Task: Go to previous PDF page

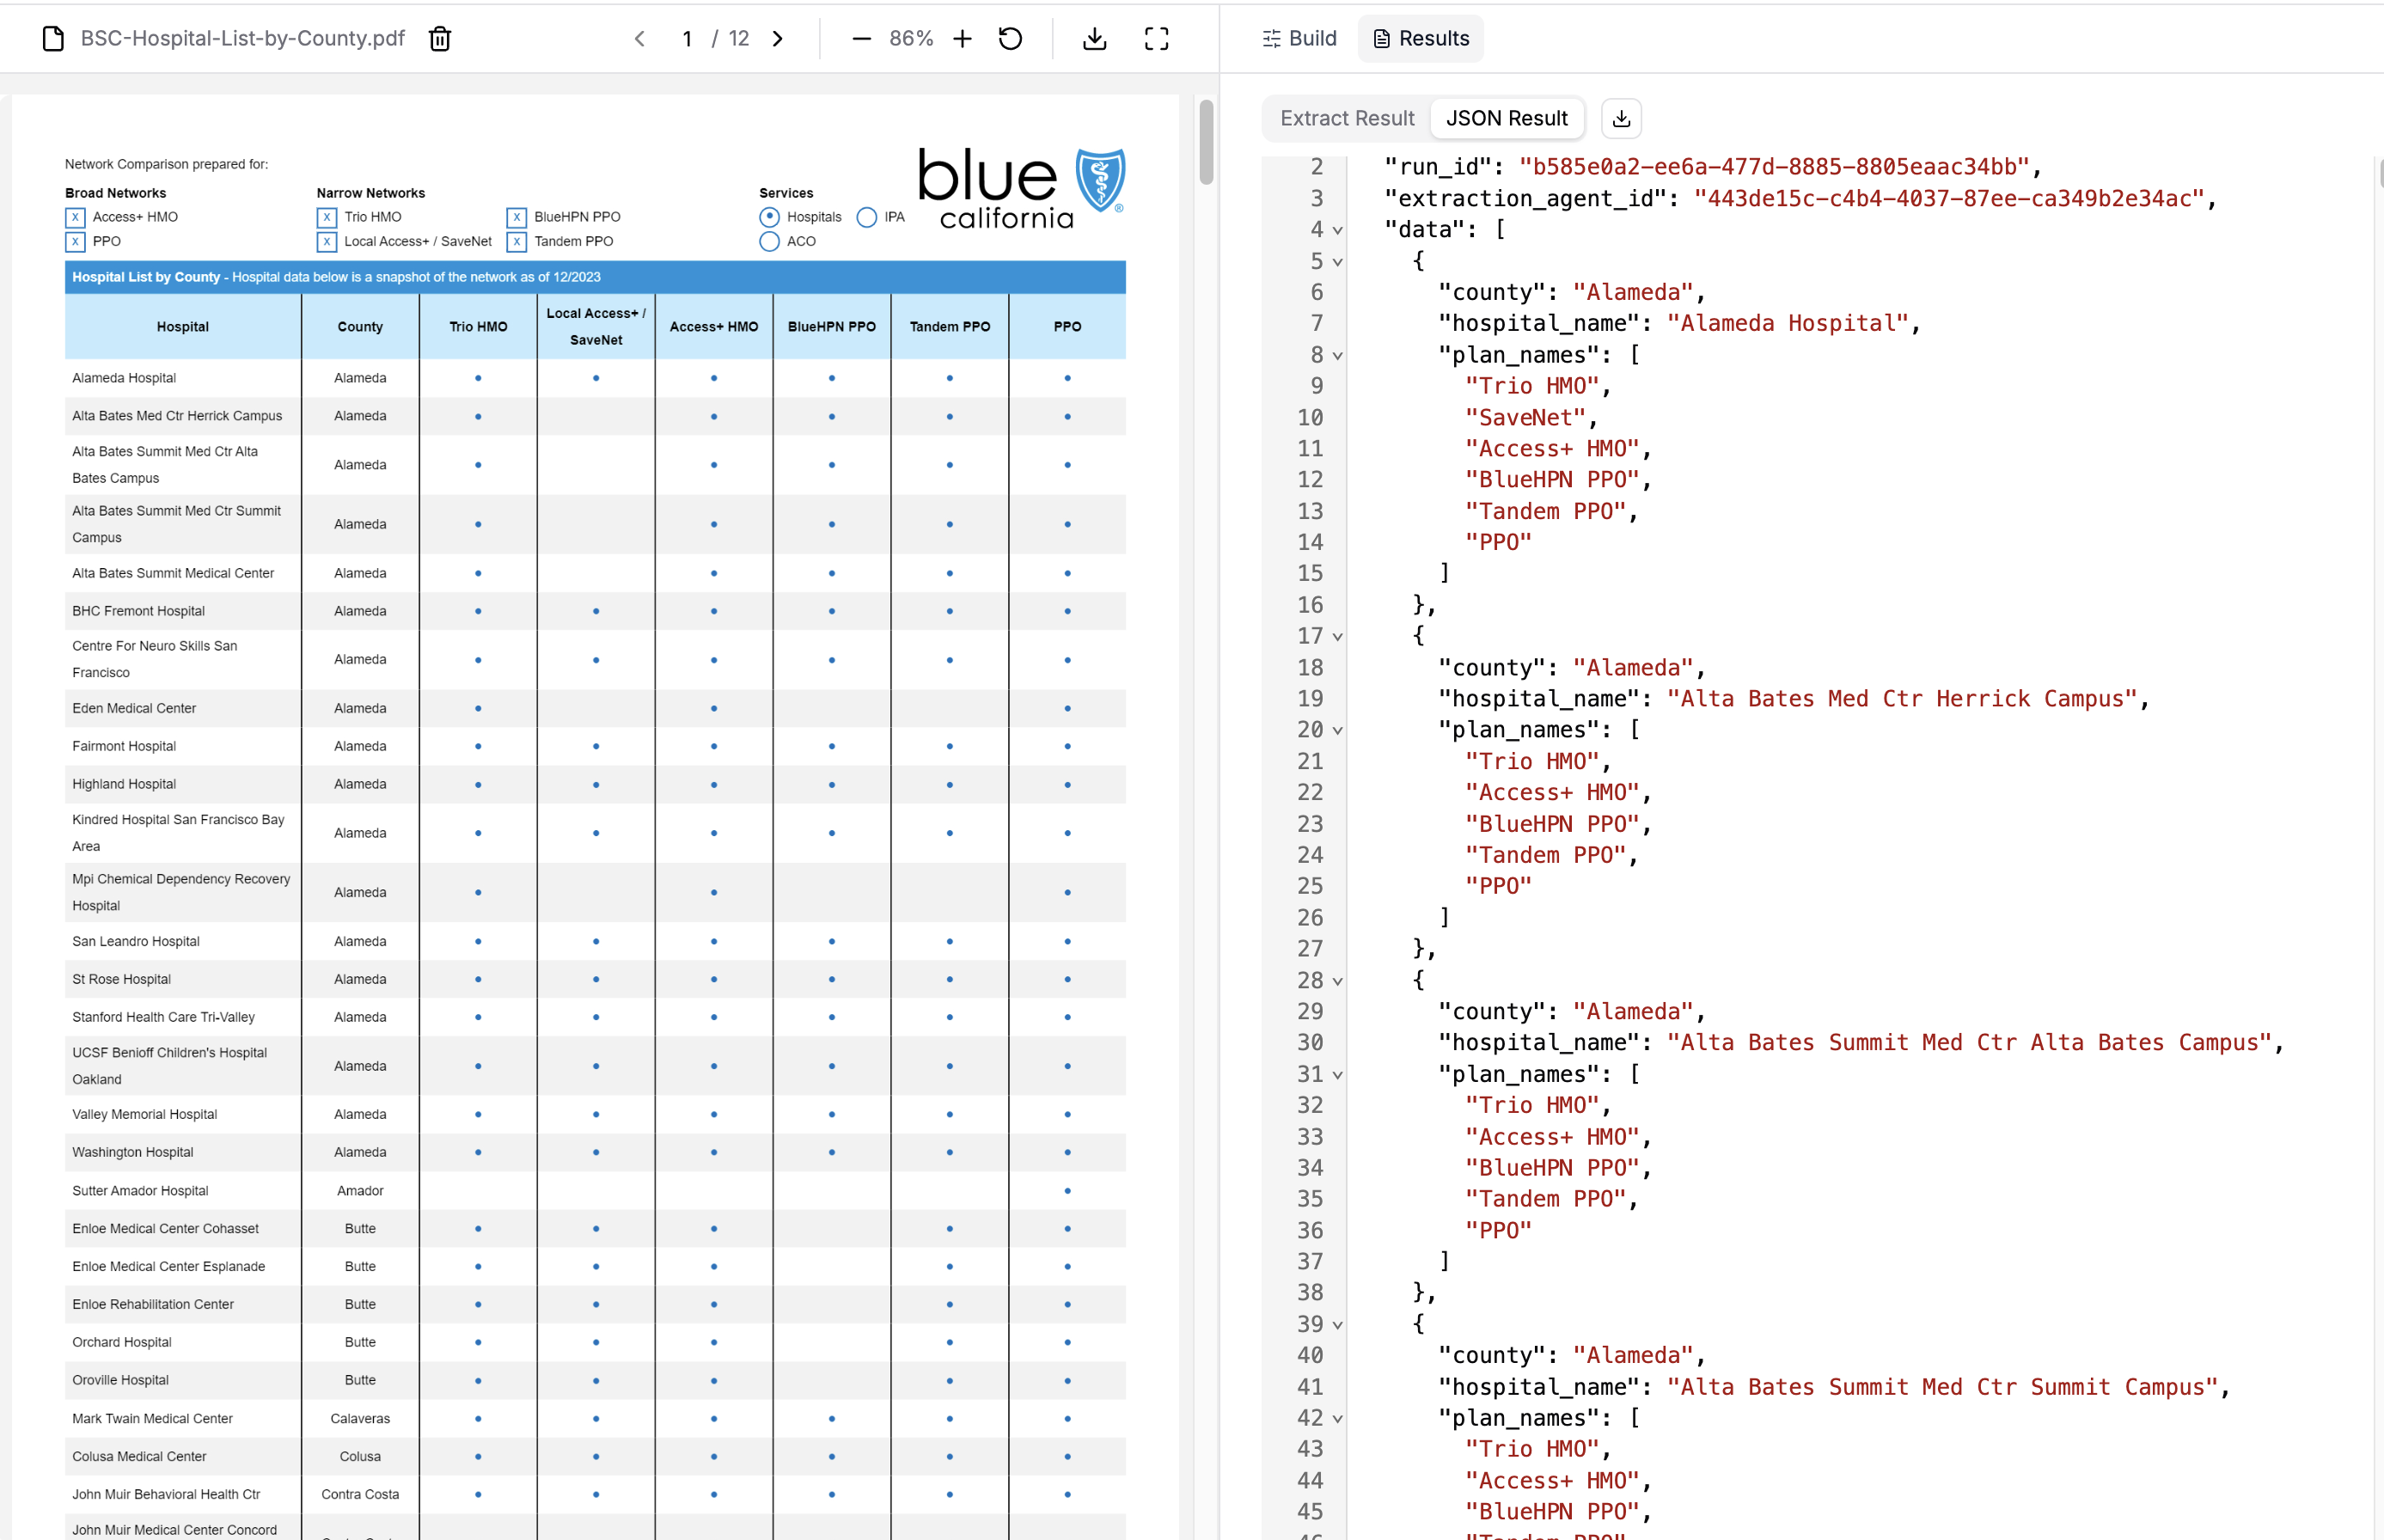Action: point(640,39)
